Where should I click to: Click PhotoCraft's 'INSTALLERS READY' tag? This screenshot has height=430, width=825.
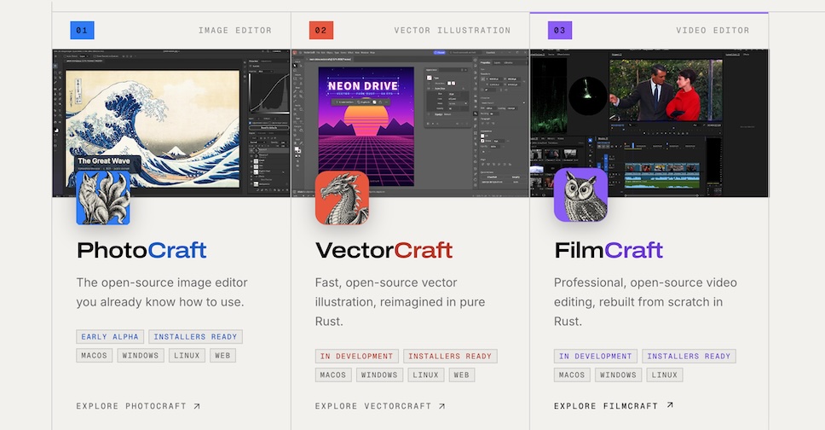click(x=195, y=337)
